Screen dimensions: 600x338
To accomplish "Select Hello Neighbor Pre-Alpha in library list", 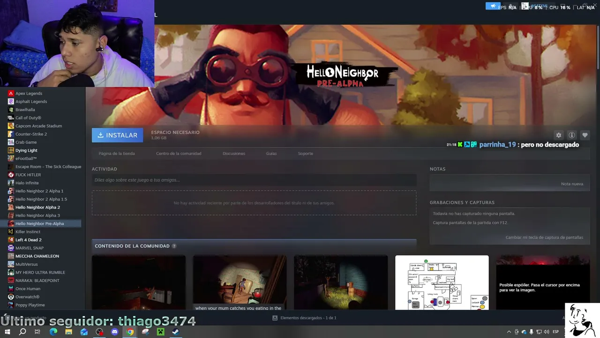I will coord(41,223).
